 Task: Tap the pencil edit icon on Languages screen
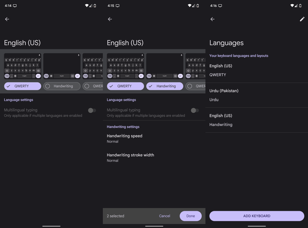pos(302,19)
